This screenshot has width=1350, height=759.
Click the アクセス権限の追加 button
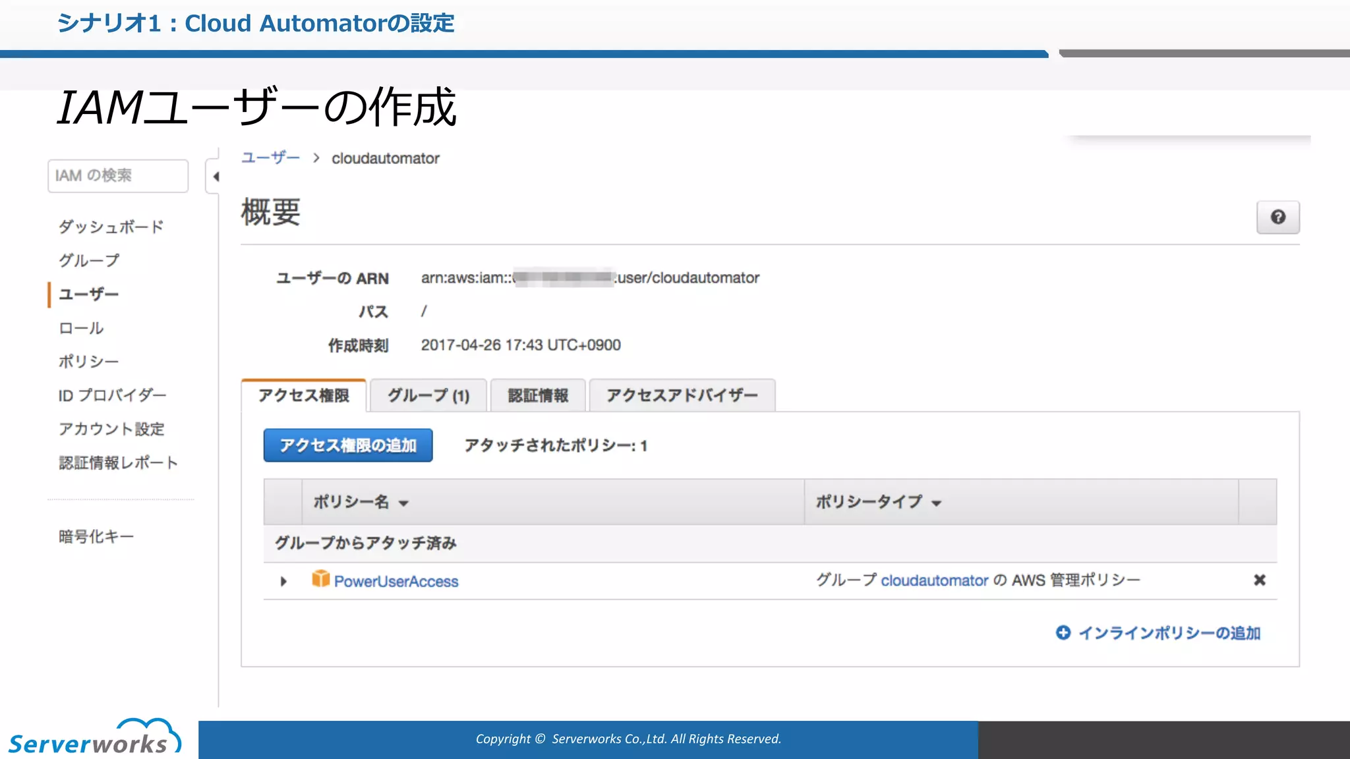[x=348, y=445]
